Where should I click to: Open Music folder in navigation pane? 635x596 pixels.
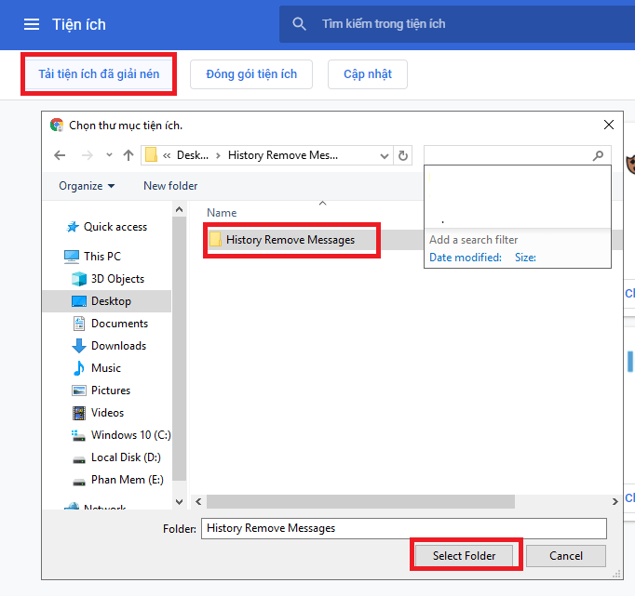pos(106,368)
